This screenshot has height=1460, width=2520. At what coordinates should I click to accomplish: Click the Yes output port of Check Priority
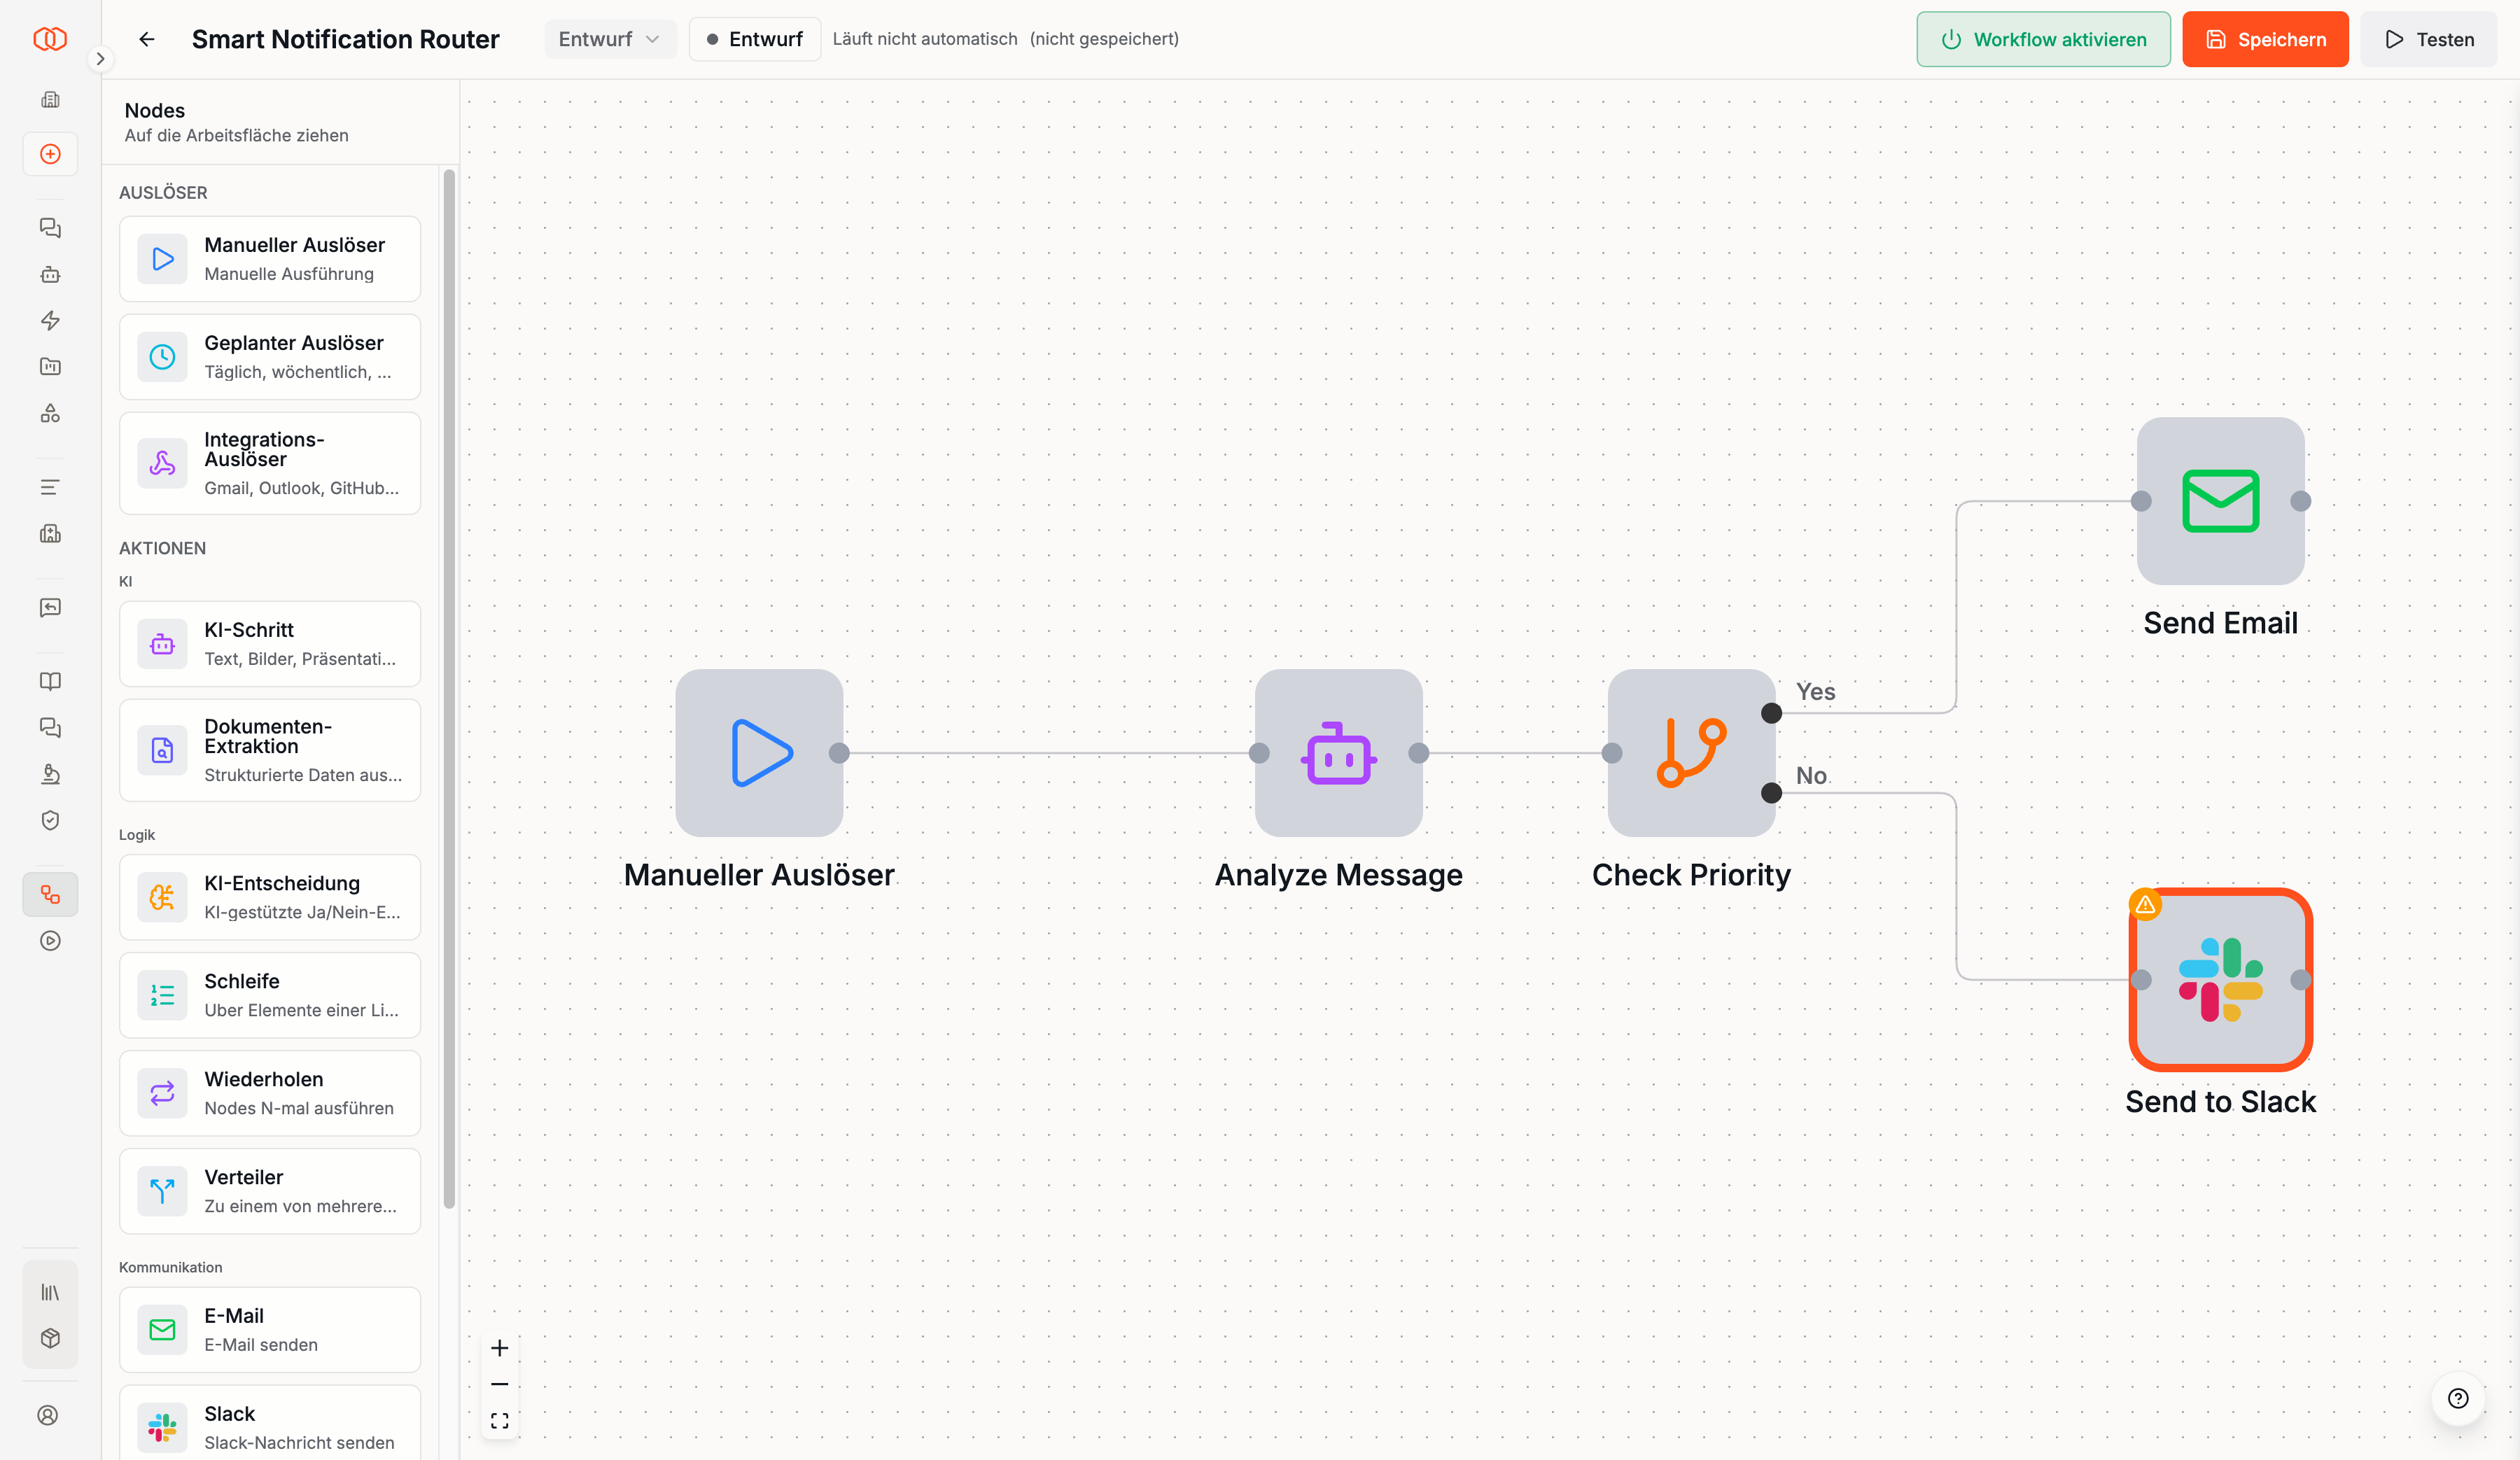coord(1771,713)
